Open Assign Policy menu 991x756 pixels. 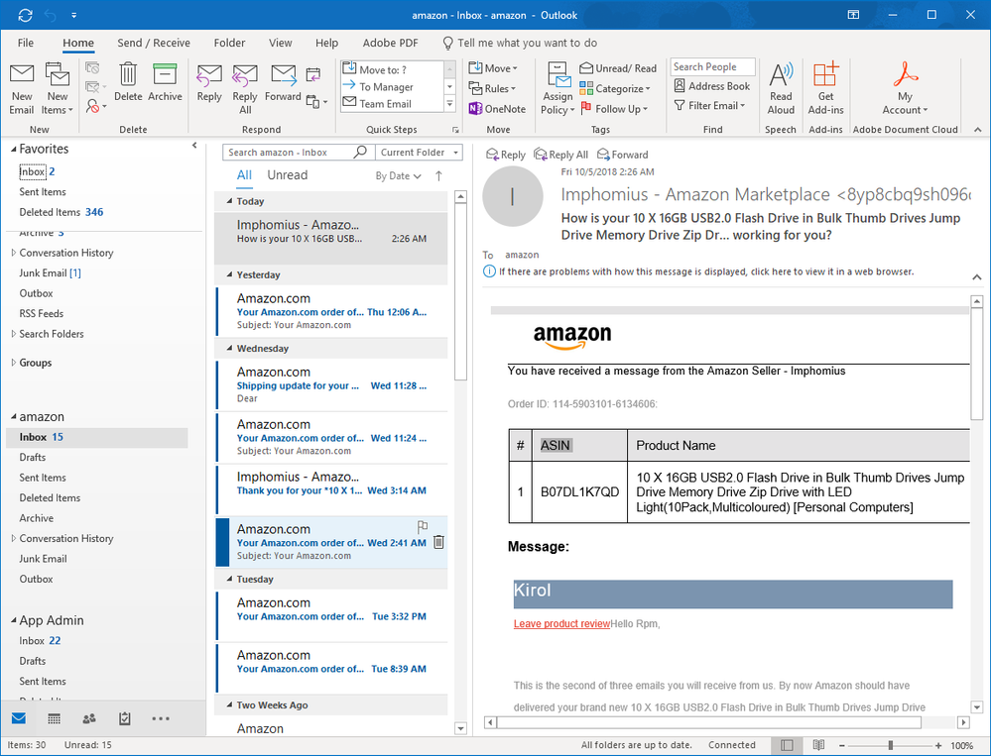click(x=557, y=89)
